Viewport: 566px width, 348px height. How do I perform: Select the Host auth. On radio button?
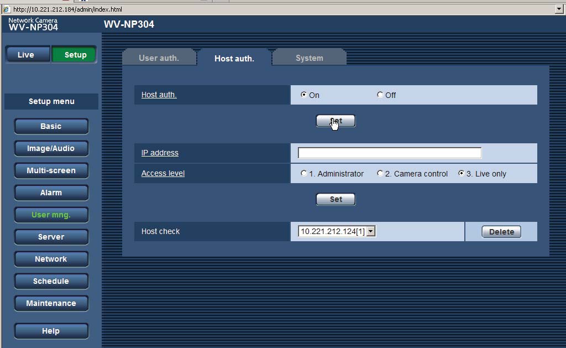(303, 95)
